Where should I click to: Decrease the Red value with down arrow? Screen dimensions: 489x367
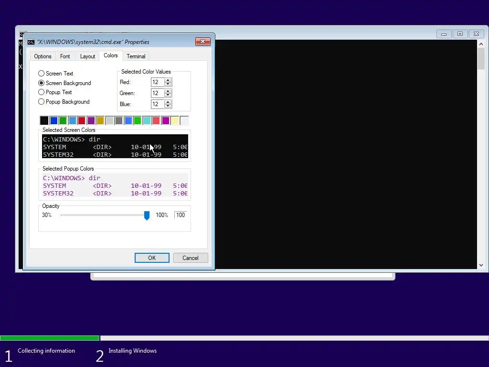168,84
